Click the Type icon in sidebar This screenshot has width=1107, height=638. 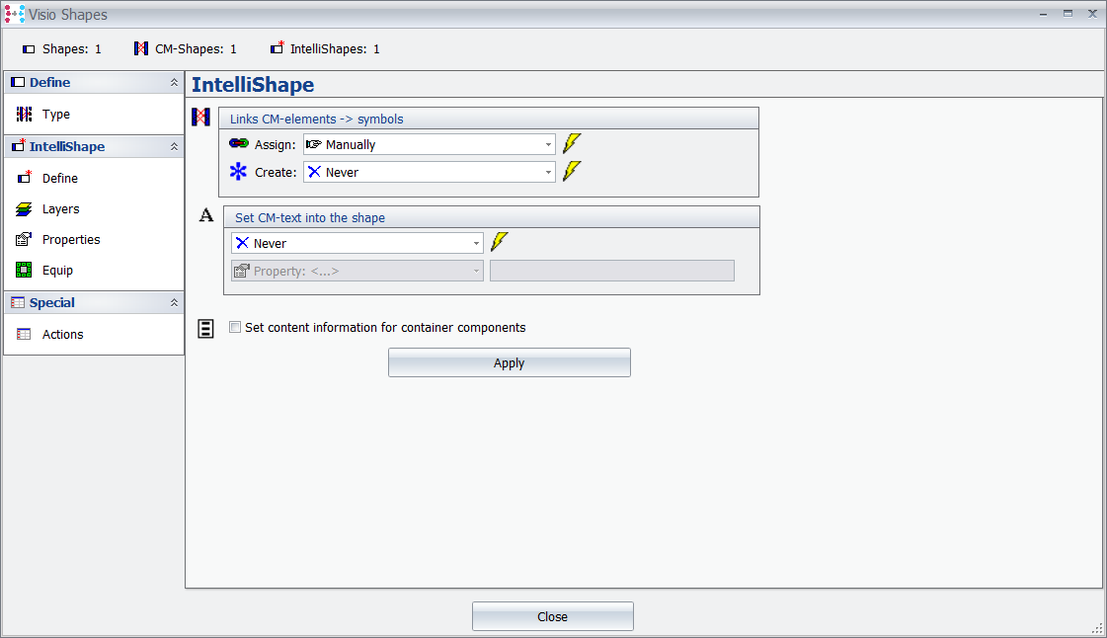point(24,114)
